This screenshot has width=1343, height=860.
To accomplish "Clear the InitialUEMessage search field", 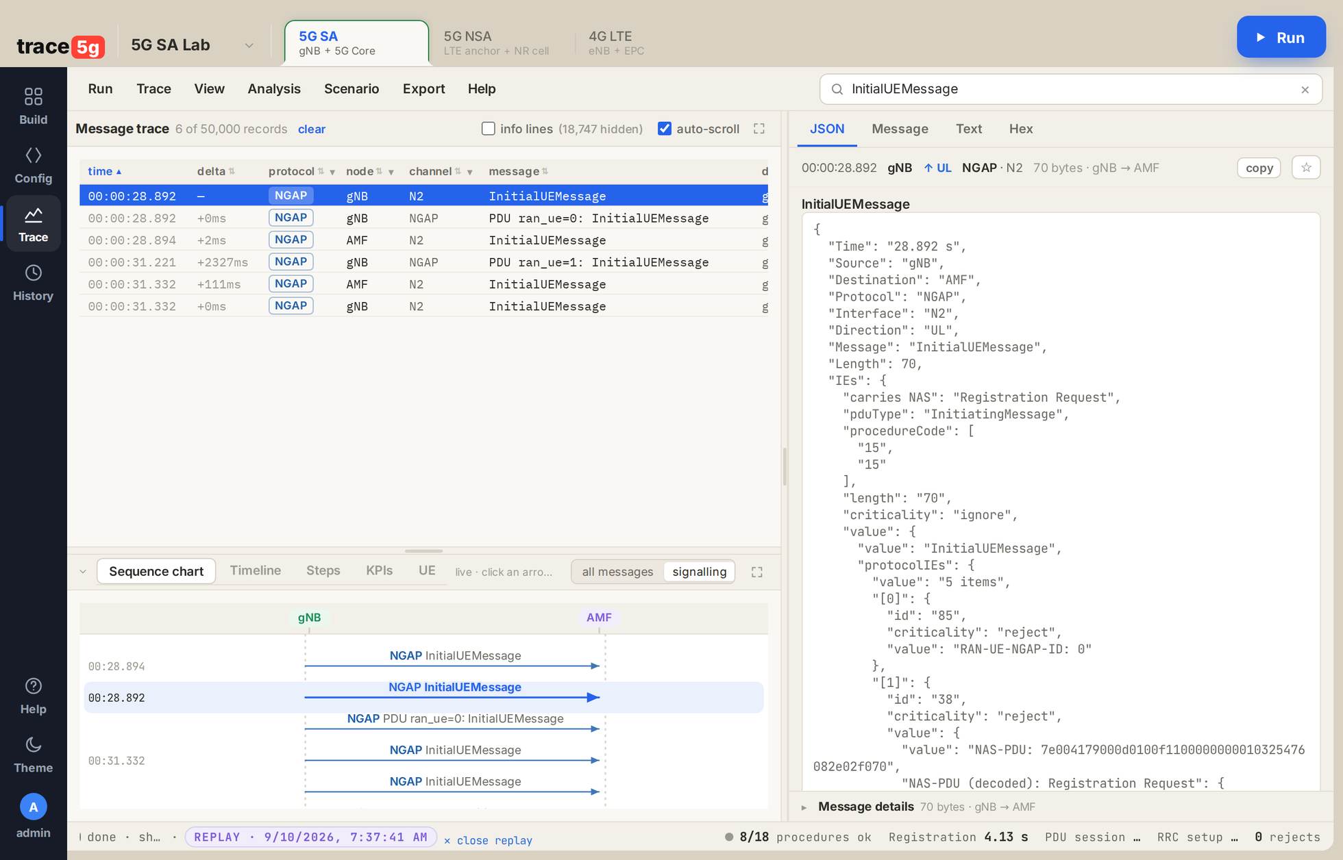I will coord(1305,90).
